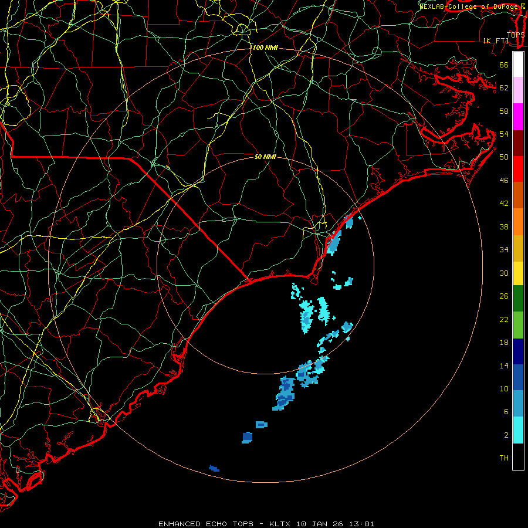Click the "10" legend value
This screenshot has width=528, height=528.
pyautogui.click(x=504, y=388)
